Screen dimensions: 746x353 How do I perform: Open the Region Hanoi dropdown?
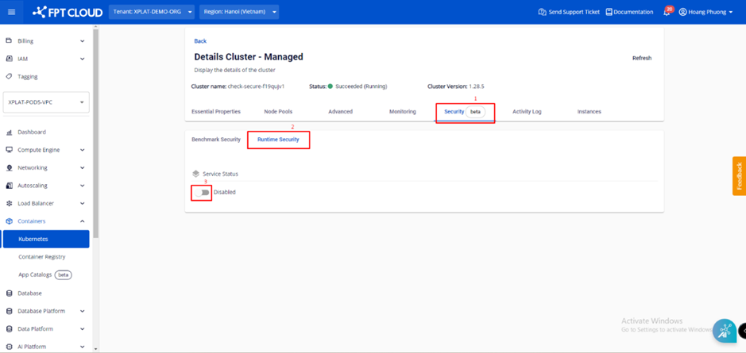[x=239, y=12]
